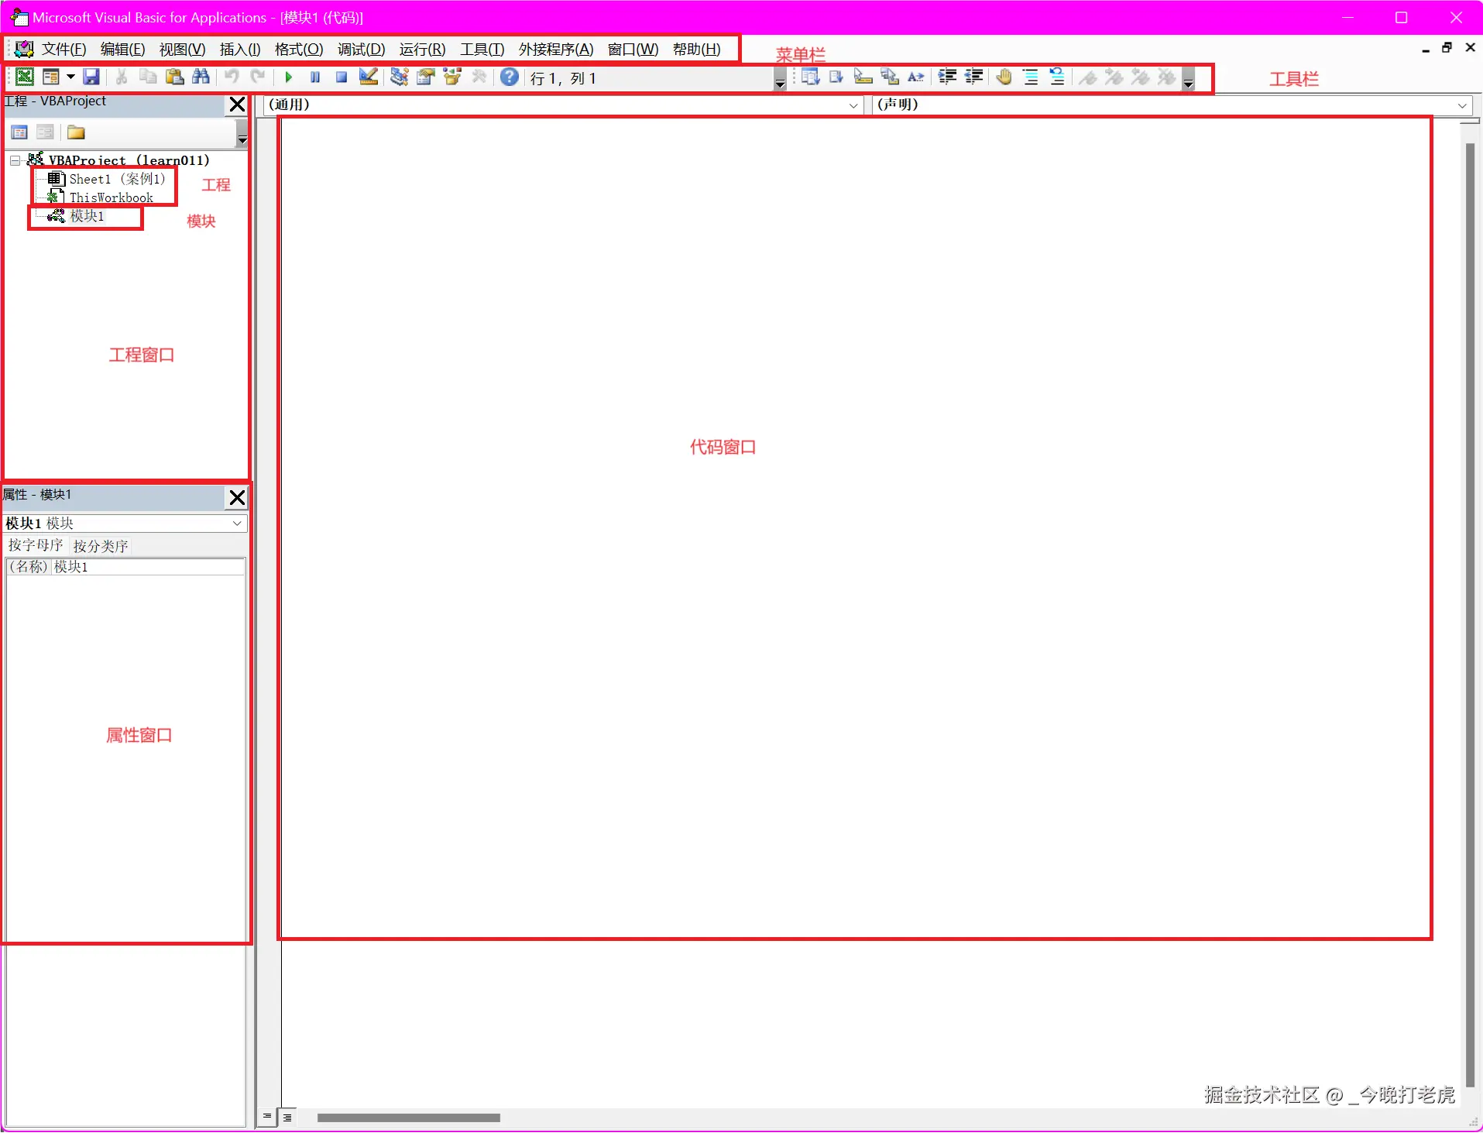Save the project using the save icon
The image size is (1483, 1133).
point(91,77)
